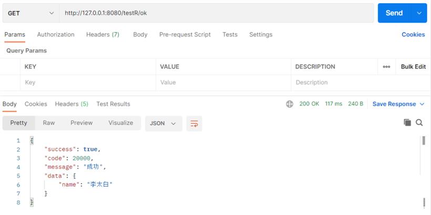The height and width of the screenshot is (215, 431).
Task: Click the DESCRIPTION column header
Action: click(315, 67)
